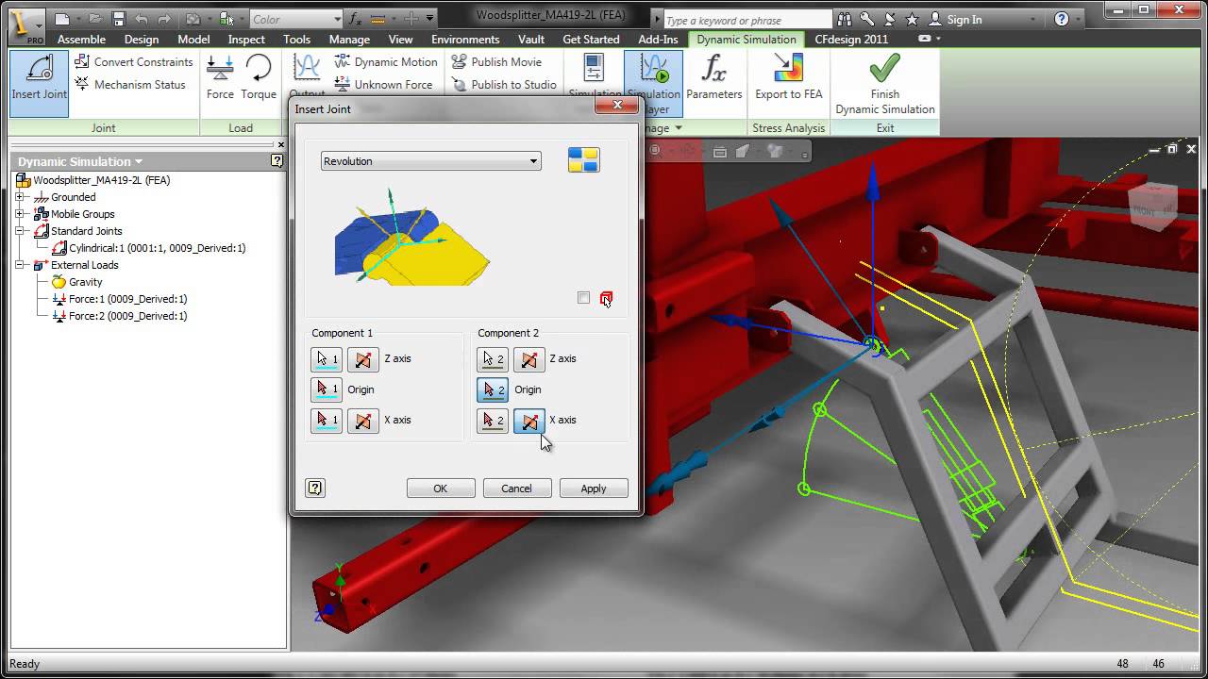Click Component 2 Origin select button
Image resolution: width=1208 pixels, height=679 pixels.
pos(492,389)
